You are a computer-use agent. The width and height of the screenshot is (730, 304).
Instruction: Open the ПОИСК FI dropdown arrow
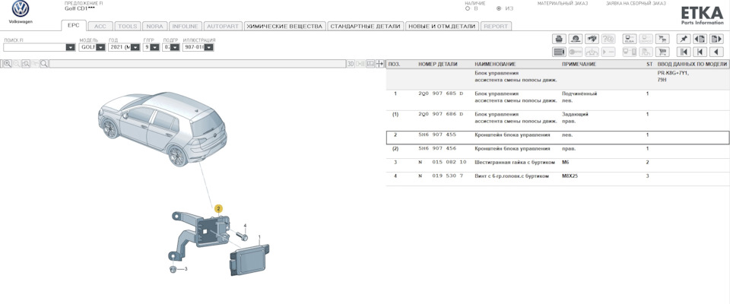pos(70,47)
